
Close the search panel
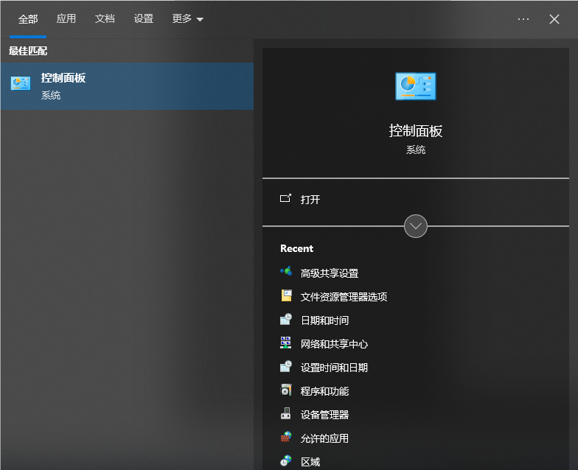coord(554,19)
